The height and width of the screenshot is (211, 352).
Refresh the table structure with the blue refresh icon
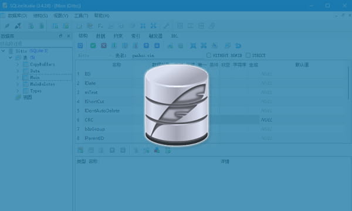[80, 46]
